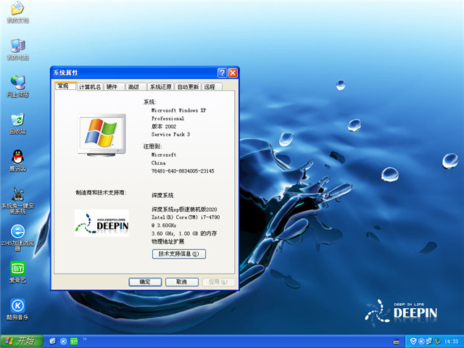Click the Kugou icon in system tray
Viewport: 464px width, 348px height.
(x=421, y=341)
